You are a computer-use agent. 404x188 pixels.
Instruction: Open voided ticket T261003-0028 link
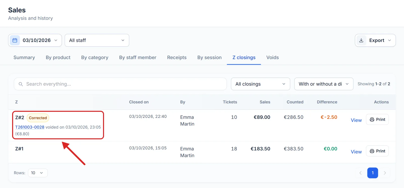pyautogui.click(x=30, y=127)
